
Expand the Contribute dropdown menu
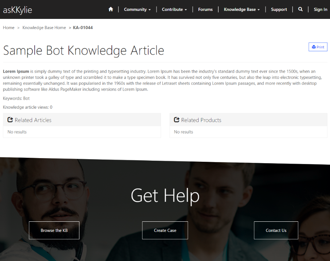click(x=174, y=9)
